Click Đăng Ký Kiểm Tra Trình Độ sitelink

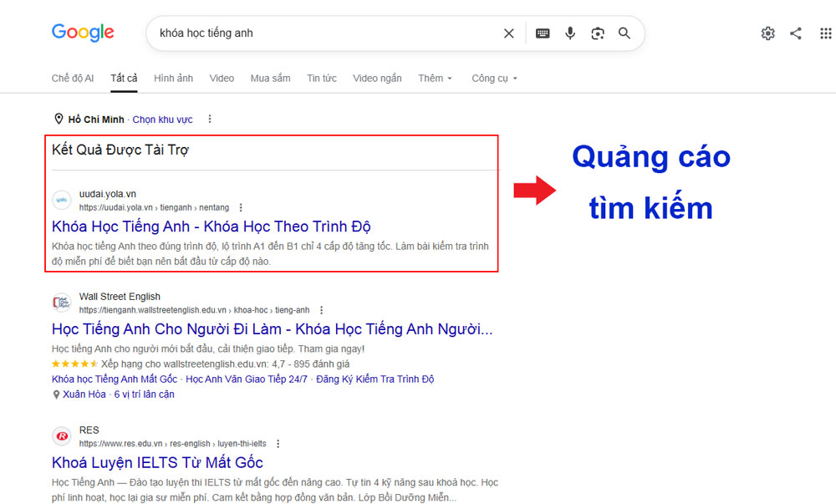coord(375,379)
